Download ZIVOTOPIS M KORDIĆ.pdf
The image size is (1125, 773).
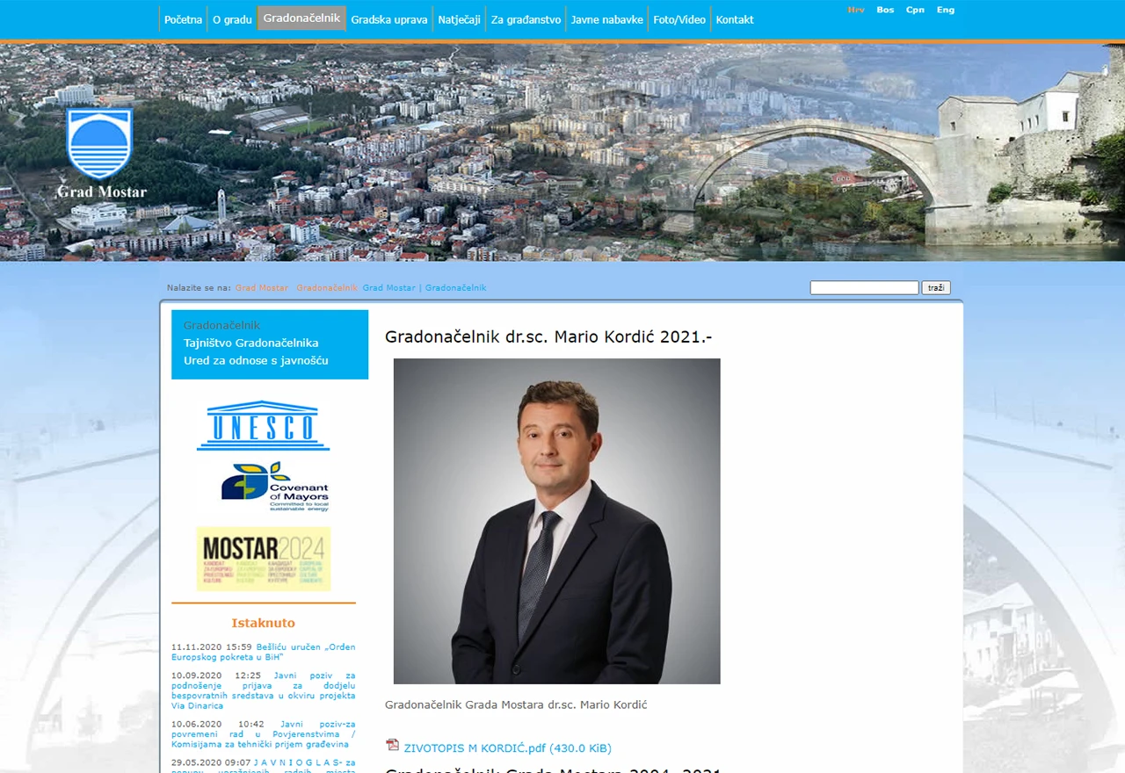[x=507, y=748]
